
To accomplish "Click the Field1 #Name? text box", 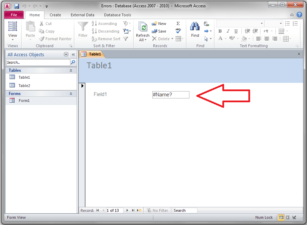I will (171, 95).
